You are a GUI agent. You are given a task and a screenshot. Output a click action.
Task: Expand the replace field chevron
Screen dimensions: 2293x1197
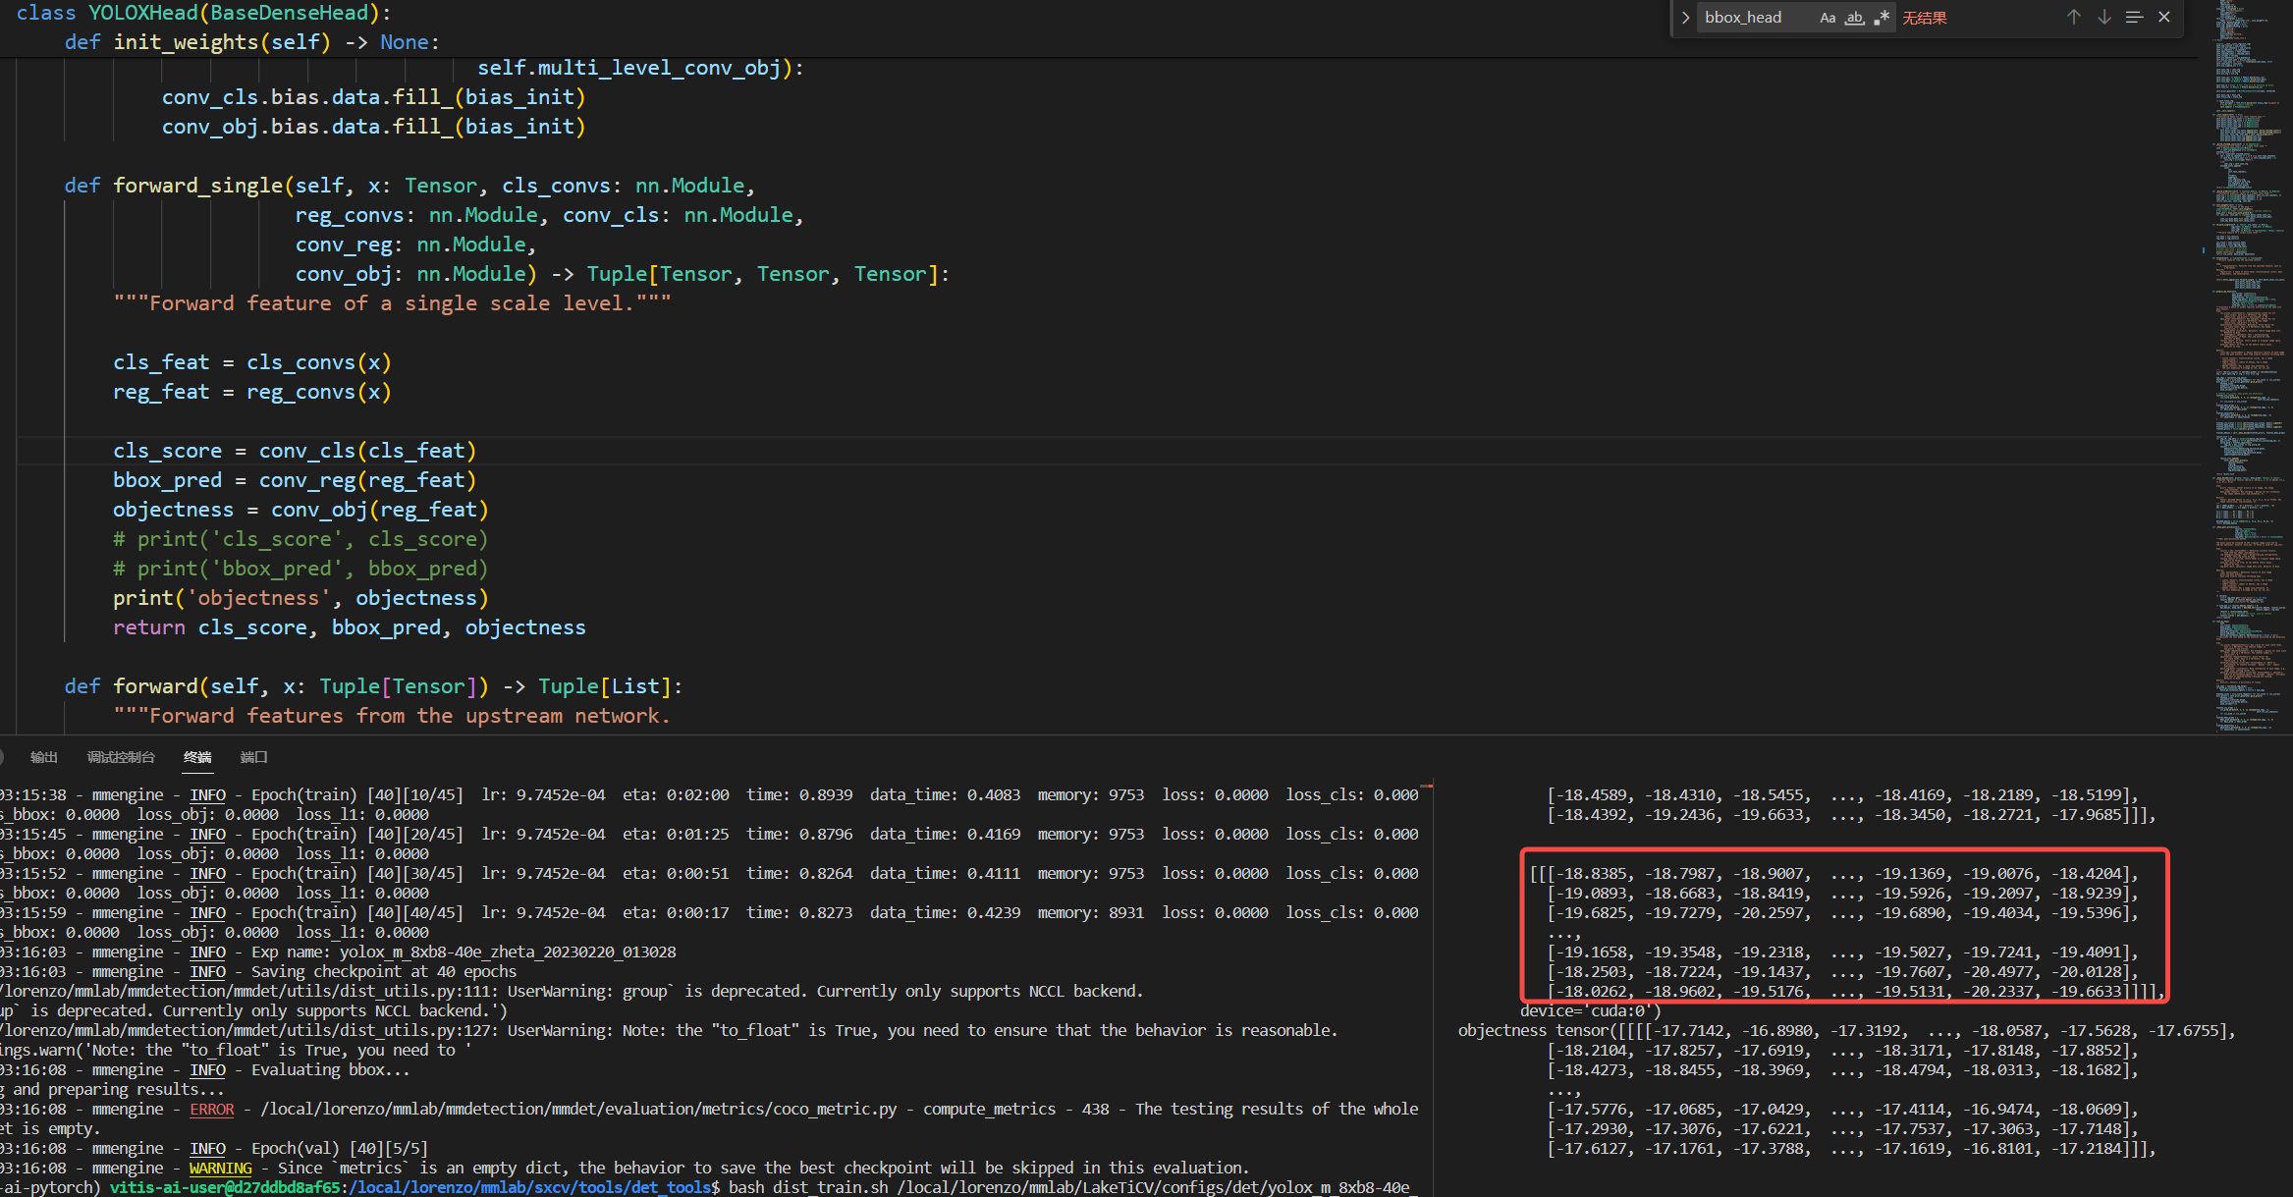[x=1685, y=17]
